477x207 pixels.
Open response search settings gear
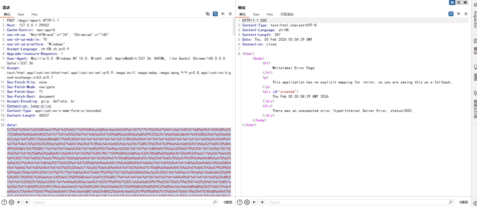pos(247,202)
